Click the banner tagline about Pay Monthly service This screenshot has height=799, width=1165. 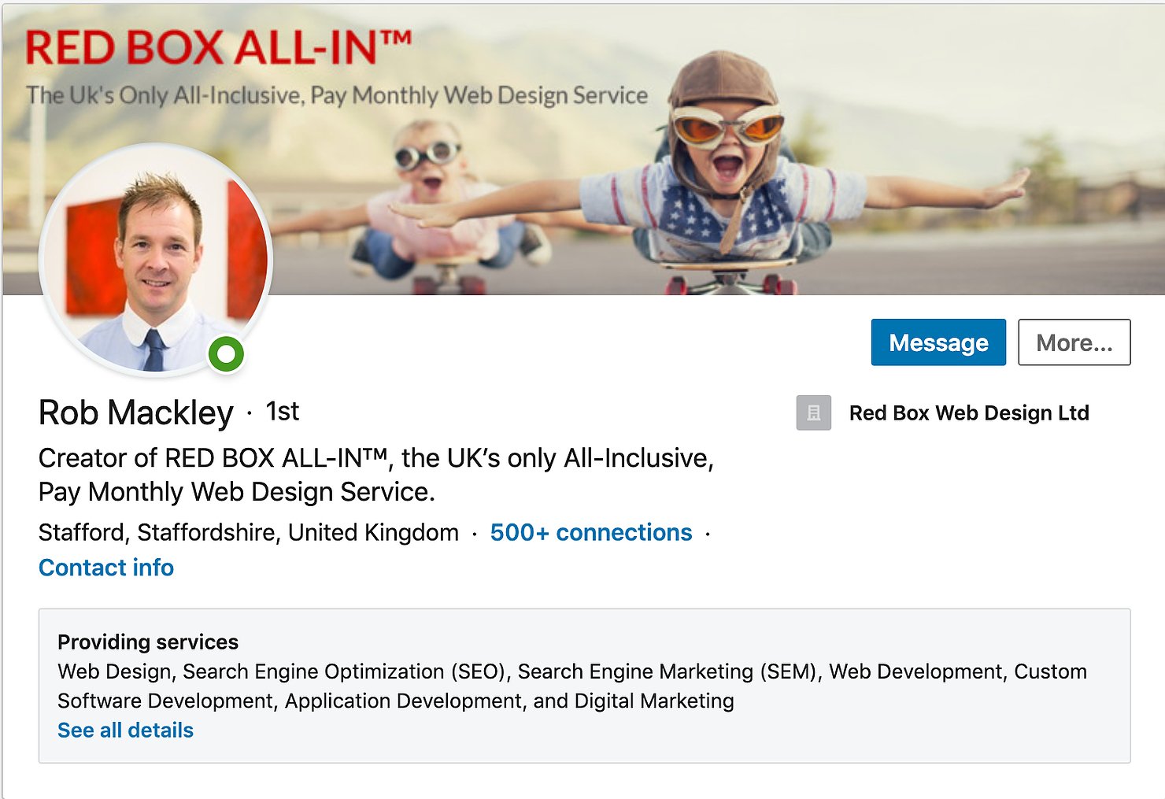[337, 95]
